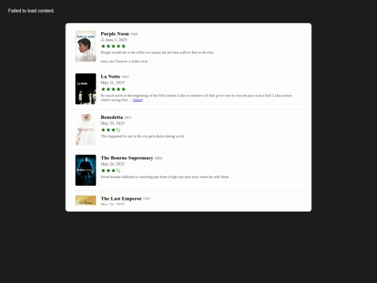
Task: Click the year 1987 next to Last Emperor
Action: tap(147, 199)
